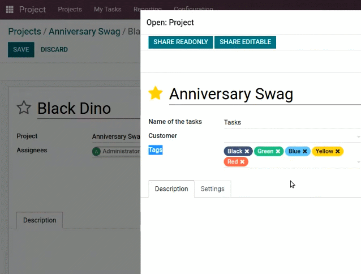This screenshot has width=361, height=274.
Task: Click the Share Readonly button
Action: point(180,42)
